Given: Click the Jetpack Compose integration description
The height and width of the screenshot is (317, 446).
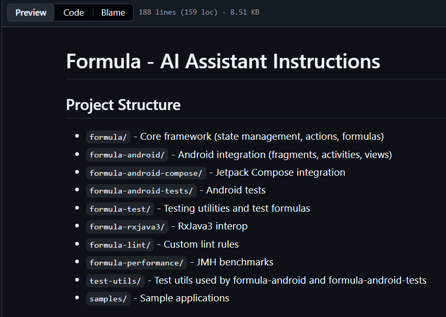Looking at the screenshot, I should point(280,173).
